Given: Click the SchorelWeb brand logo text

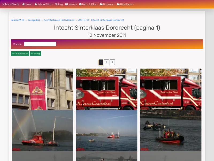Looking at the screenshot, I should coord(10,4).
